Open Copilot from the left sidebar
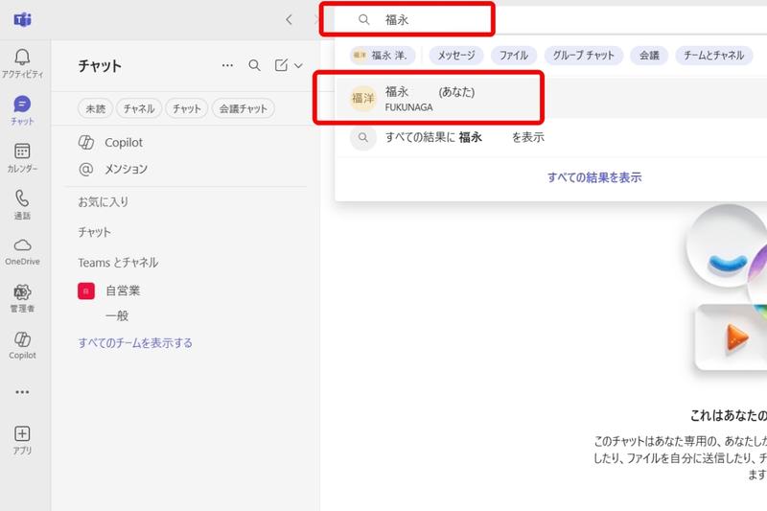The width and height of the screenshot is (767, 511). pyautogui.click(x=22, y=345)
